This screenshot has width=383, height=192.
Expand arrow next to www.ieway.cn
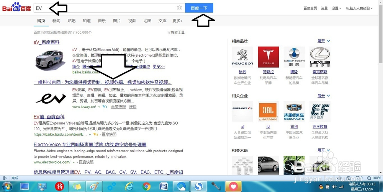(x=99, y=107)
